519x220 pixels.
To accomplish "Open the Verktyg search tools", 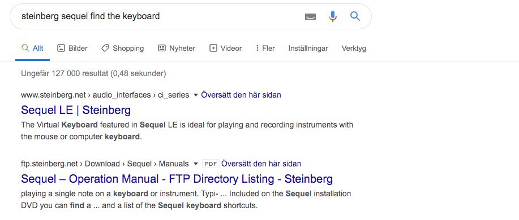I will pyautogui.click(x=354, y=48).
